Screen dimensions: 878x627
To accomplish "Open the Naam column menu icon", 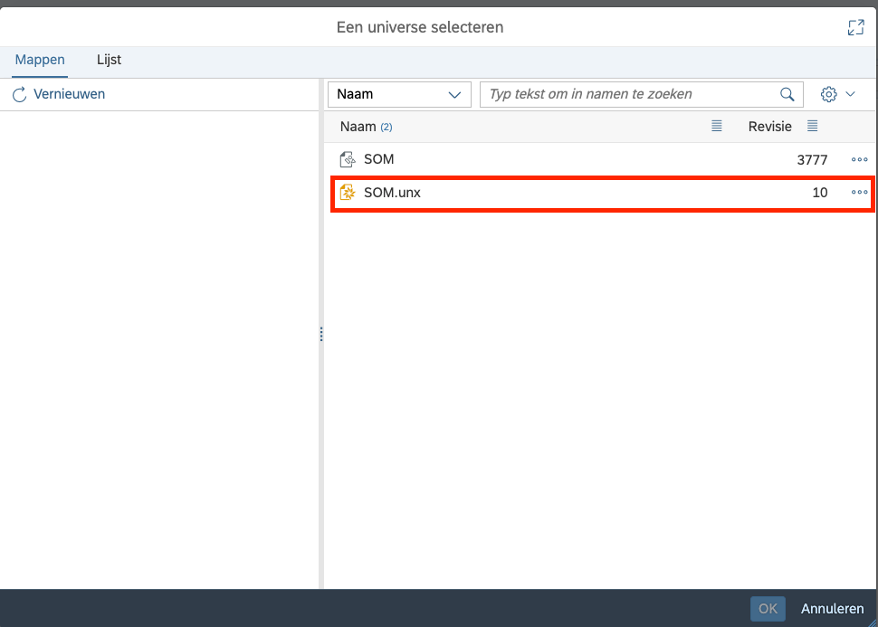I will point(717,126).
